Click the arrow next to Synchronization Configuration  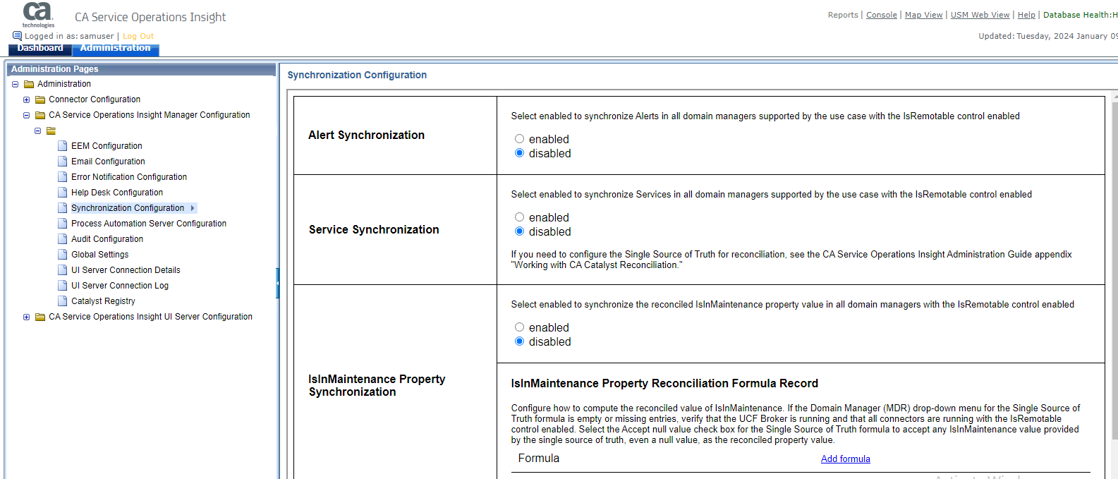click(x=193, y=208)
